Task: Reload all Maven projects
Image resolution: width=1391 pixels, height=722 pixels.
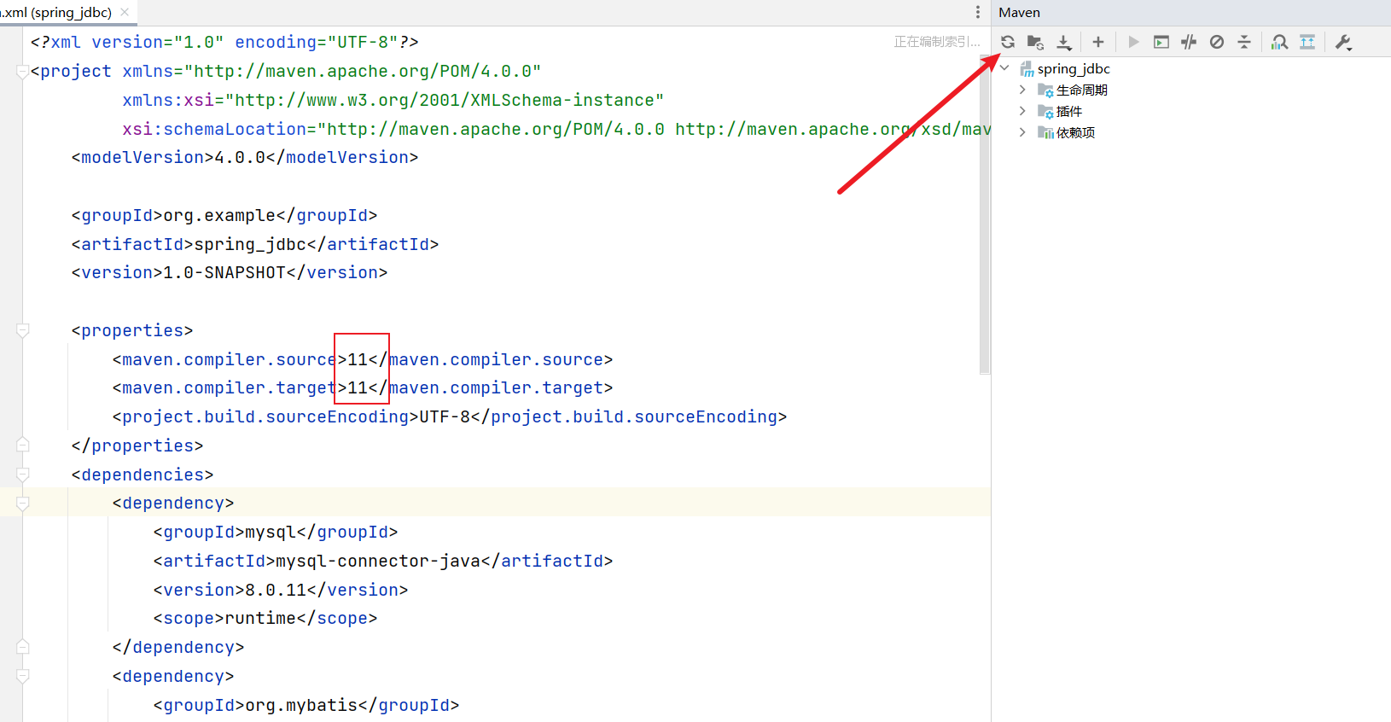Action: tap(1008, 42)
